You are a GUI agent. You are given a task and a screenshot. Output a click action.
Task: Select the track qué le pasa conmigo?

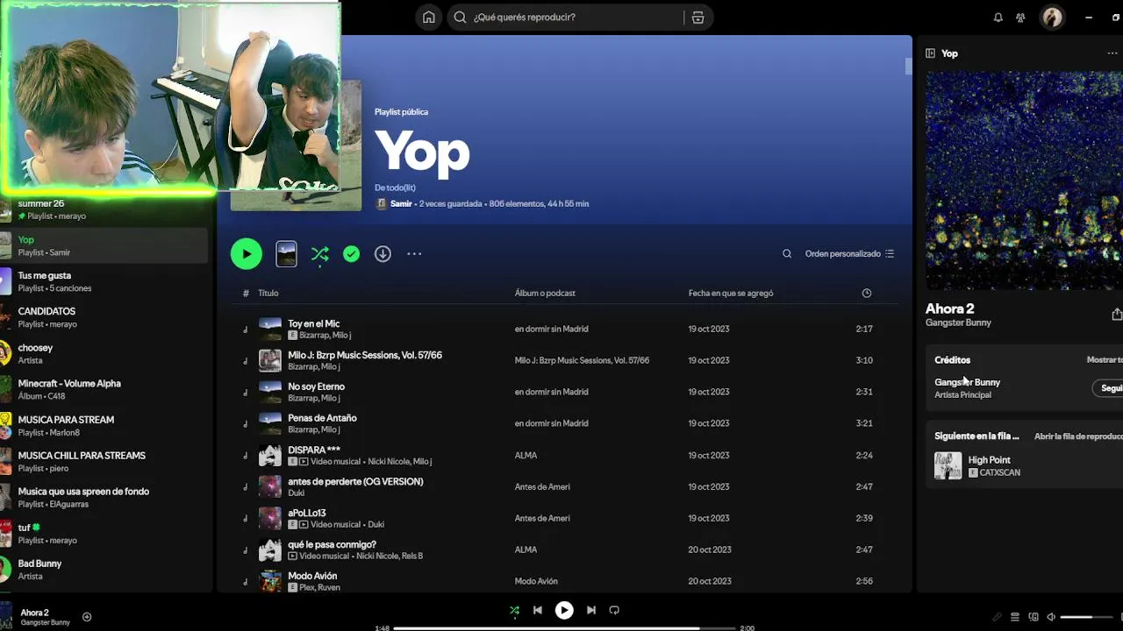332,544
